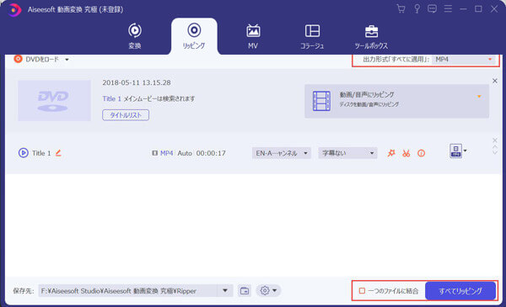Rename Title 1 with the pencil icon
The width and height of the screenshot is (506, 307).
(58, 153)
